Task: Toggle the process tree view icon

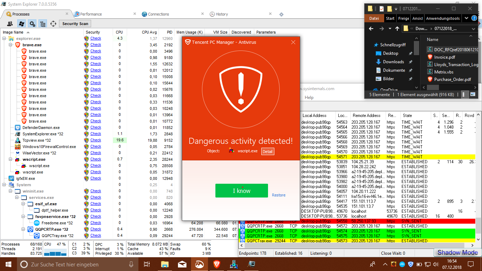Action: point(43,24)
